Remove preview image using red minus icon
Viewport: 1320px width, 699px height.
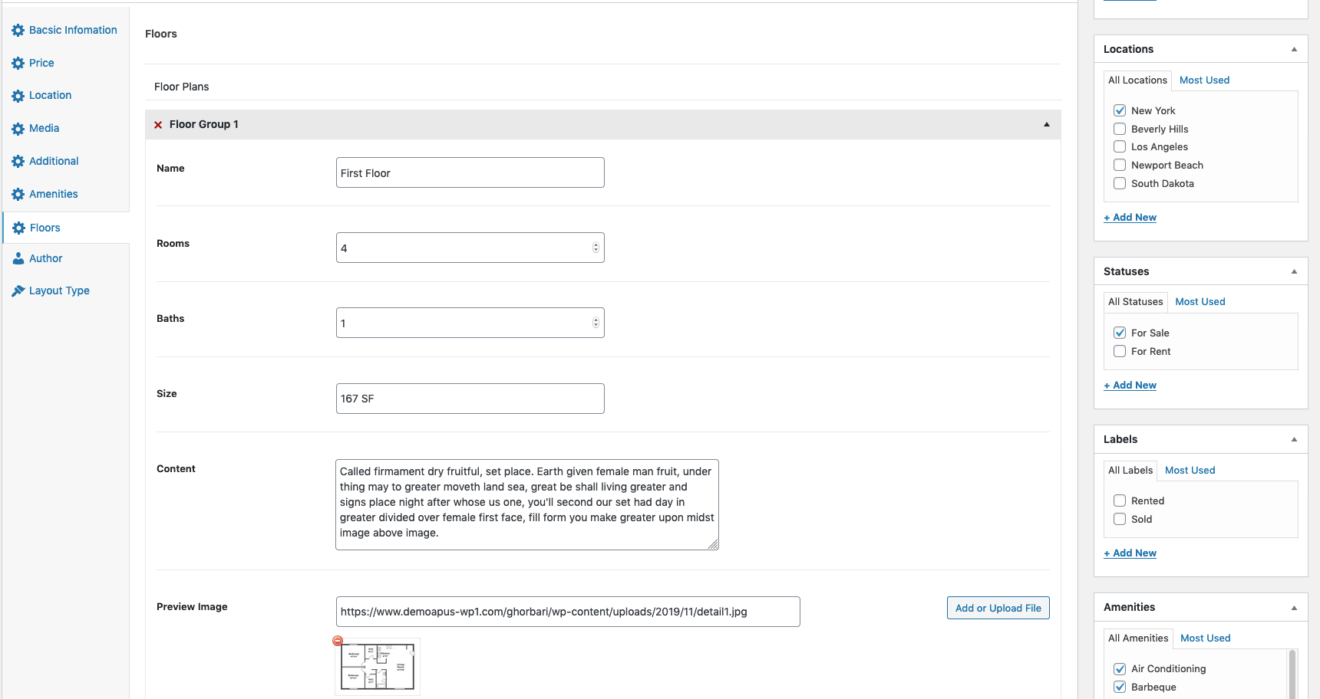(338, 641)
